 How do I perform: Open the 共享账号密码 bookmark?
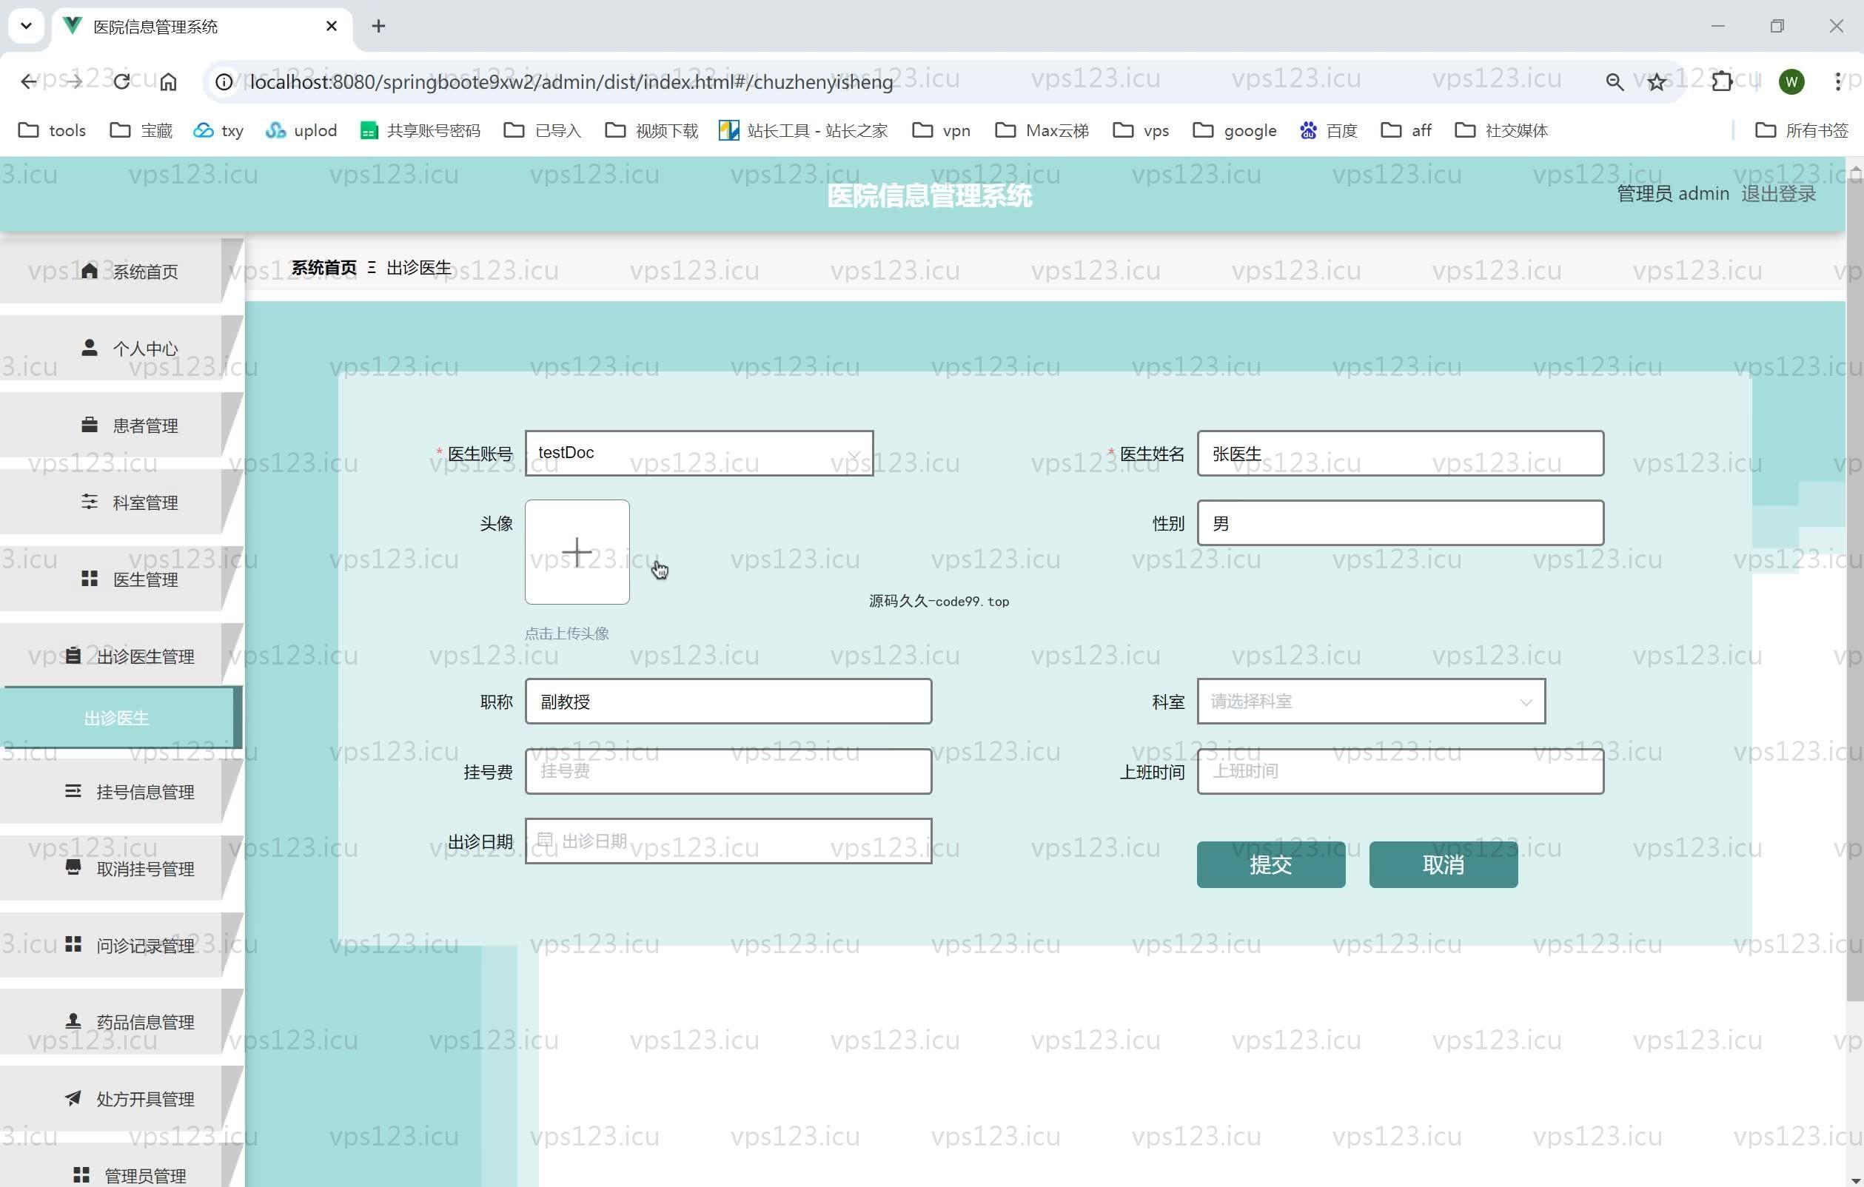420,130
